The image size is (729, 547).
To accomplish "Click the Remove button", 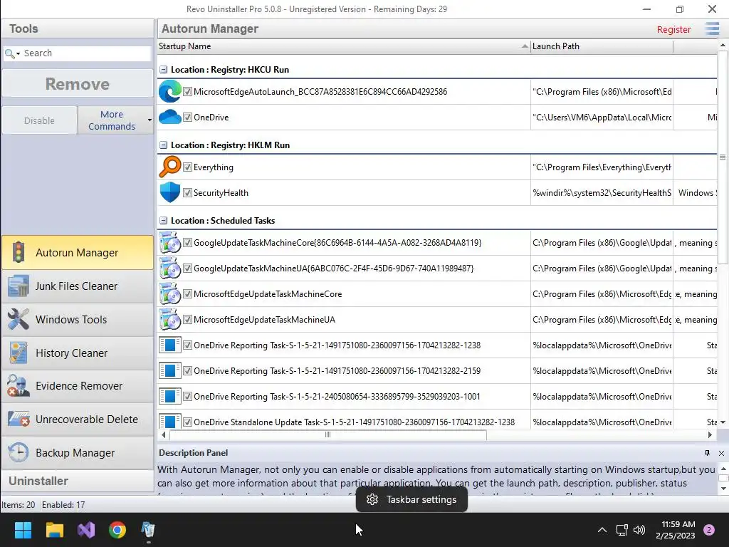I will point(77,84).
